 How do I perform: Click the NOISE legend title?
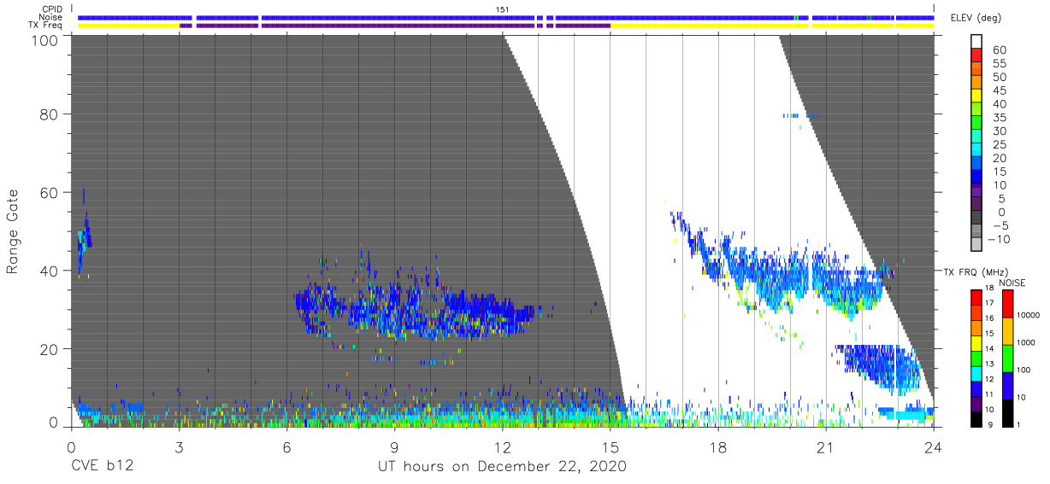click(x=1012, y=283)
